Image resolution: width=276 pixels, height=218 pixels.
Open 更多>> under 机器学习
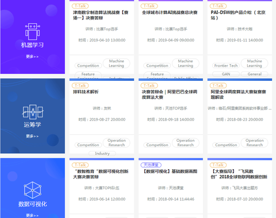pyautogui.click(x=32, y=57)
